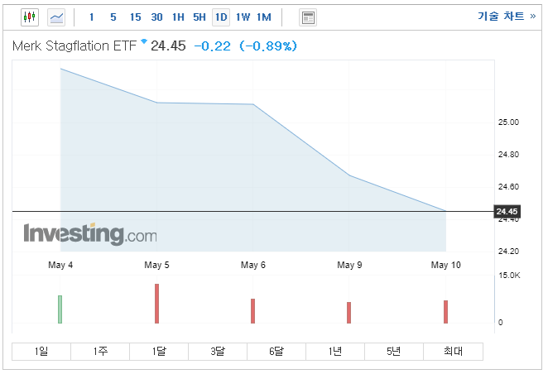548x374 pixels.
Task: Click the May 10 red volume bar
Action: [446, 312]
